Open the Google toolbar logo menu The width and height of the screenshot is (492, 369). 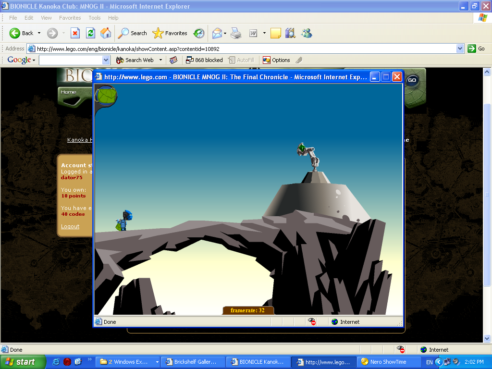pyautogui.click(x=21, y=60)
